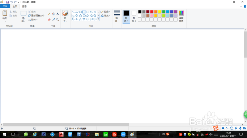The height and width of the screenshot is (138, 247).
Task: Choose the Triangle shape
Action: 95,12
